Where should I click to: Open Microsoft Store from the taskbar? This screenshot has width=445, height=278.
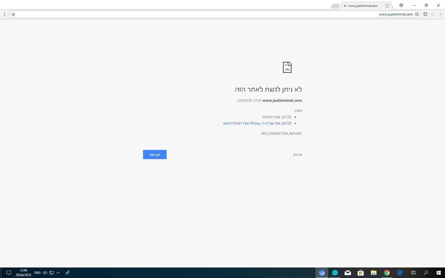click(361, 273)
